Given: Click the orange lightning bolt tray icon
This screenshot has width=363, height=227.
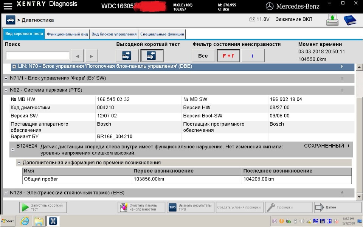Looking at the screenshot, I should point(281,221).
